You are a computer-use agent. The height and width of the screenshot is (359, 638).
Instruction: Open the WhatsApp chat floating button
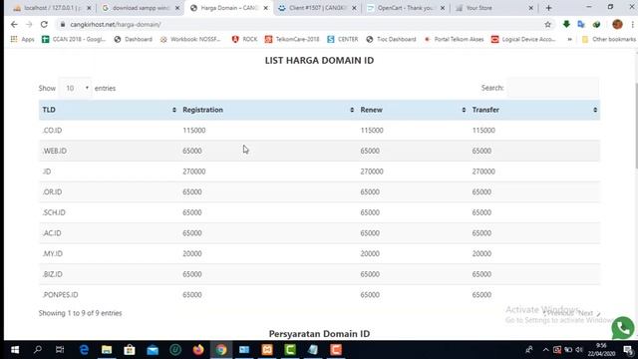point(622,328)
